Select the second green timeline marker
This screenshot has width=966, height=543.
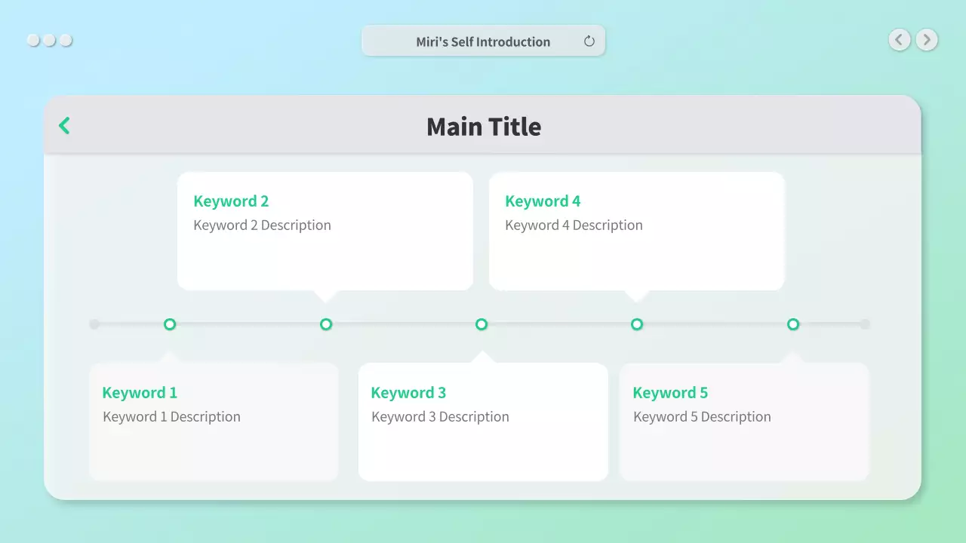pos(326,324)
